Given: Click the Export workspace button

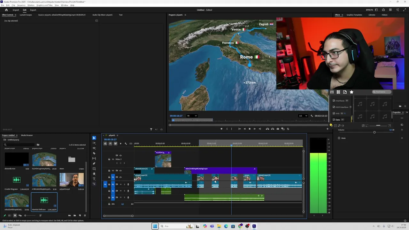Looking at the screenshot, I should click(x=33, y=10).
